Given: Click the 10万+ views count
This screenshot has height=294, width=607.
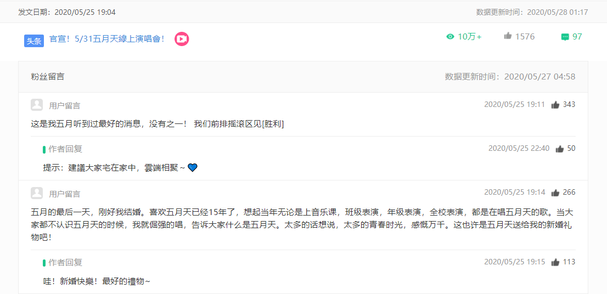Looking at the screenshot, I should click(x=470, y=37).
